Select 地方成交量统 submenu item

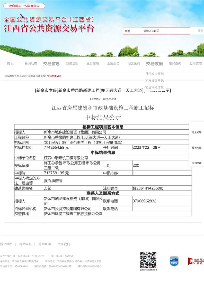[x=154, y=81]
